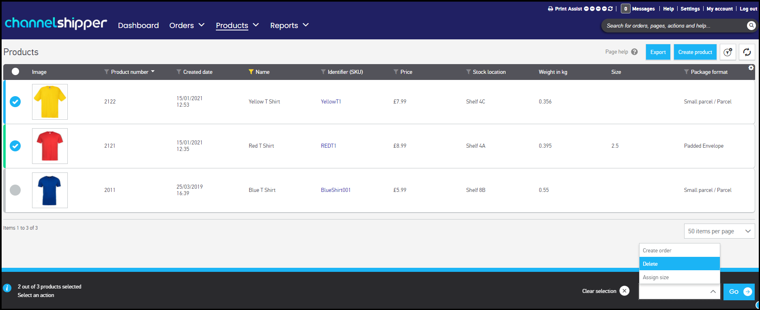Go to the Dashboard page

(138, 26)
